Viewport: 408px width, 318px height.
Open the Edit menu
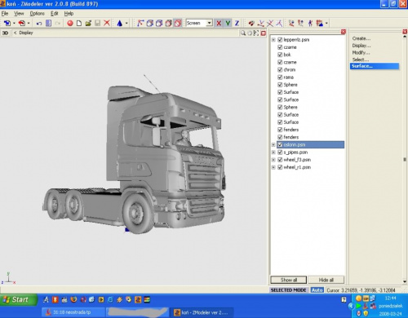point(55,14)
